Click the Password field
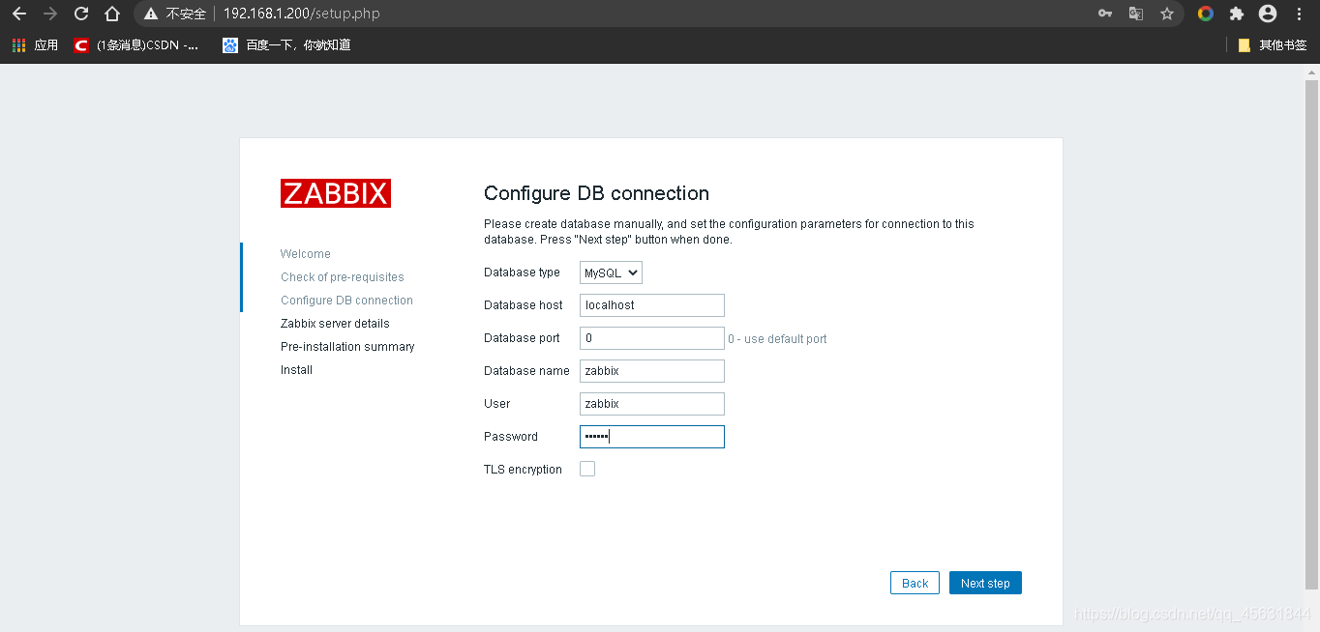Image resolution: width=1320 pixels, height=632 pixels. 652,437
